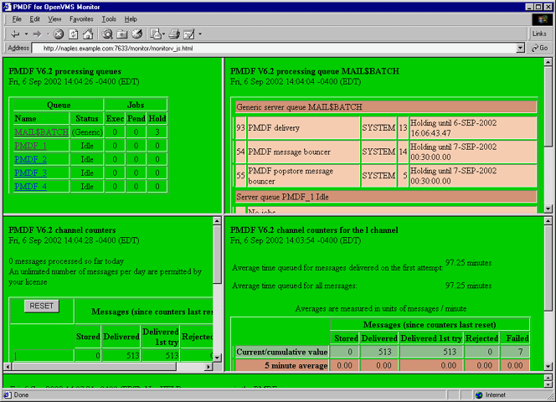The width and height of the screenshot is (556, 402).
Task: Click the Internet zone globe icon in status bar
Action: pos(479,395)
